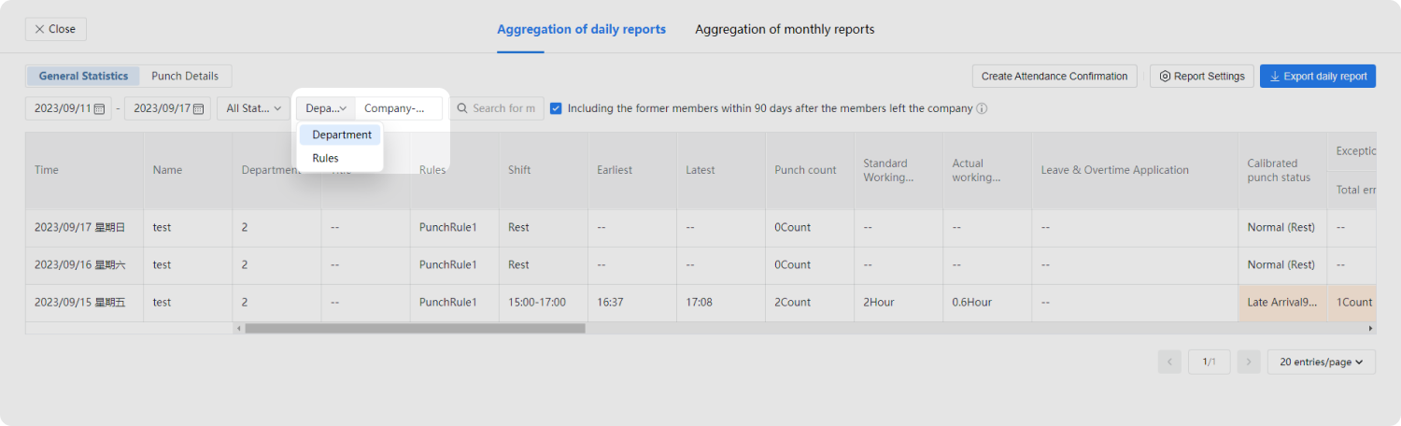Select the 2023/09/15 row time cell
The image size is (1401, 426).
pyautogui.click(x=84, y=303)
